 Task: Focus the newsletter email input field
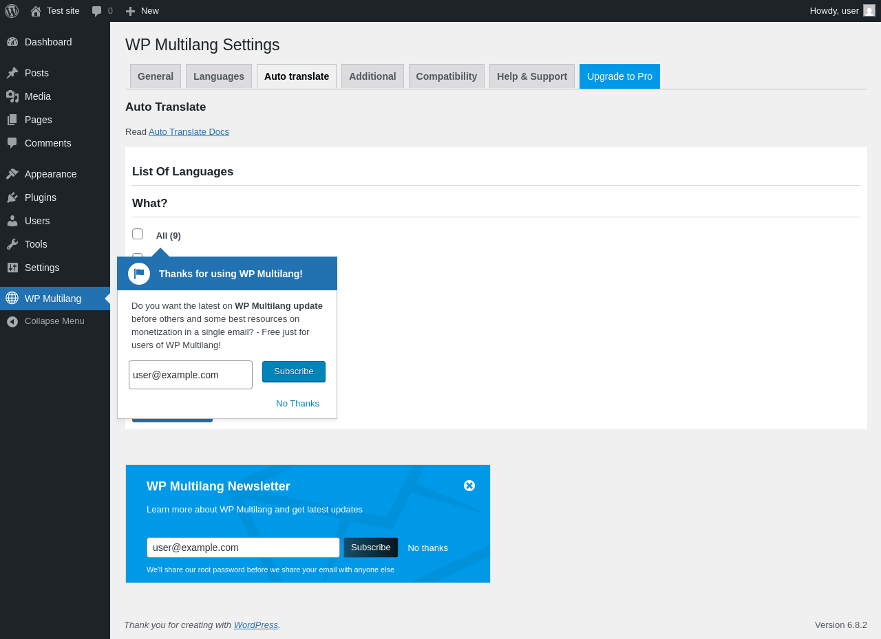(x=243, y=548)
